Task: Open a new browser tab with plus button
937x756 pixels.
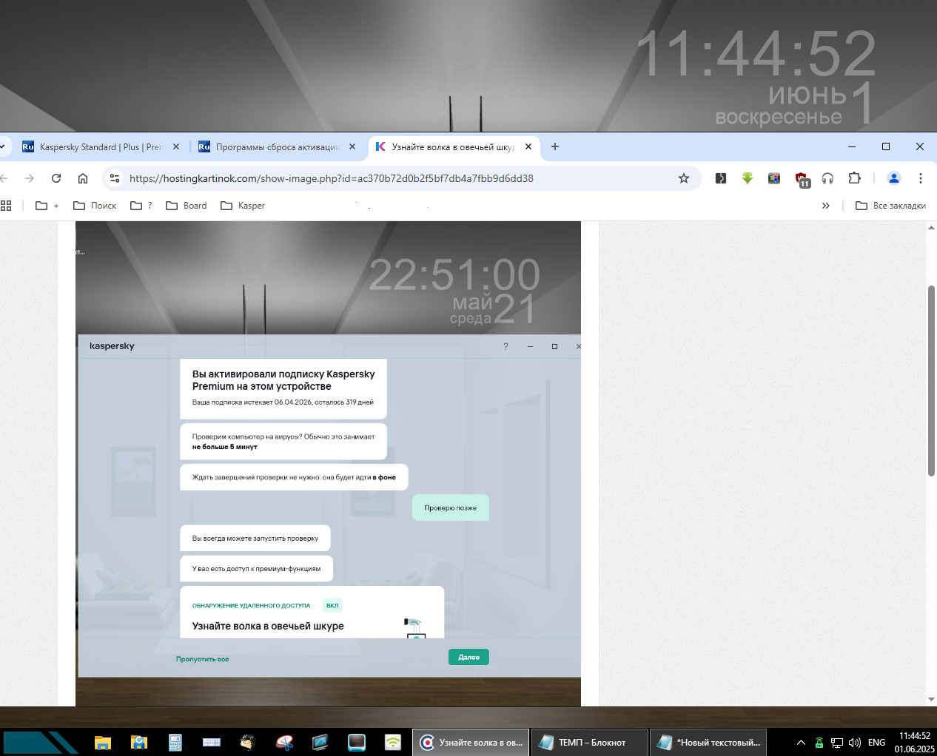Action: pos(555,146)
